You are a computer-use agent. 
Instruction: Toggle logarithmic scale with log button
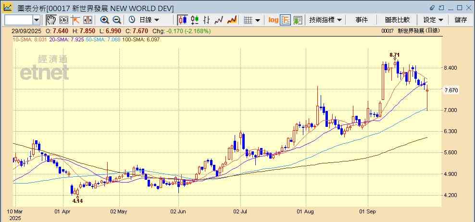273,20
